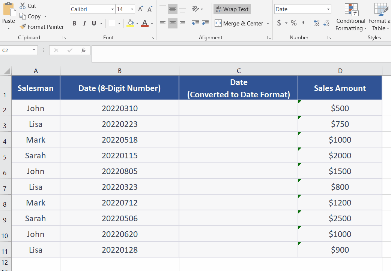391x271 pixels.
Task: Open Format as Table
Action: pos(380,18)
